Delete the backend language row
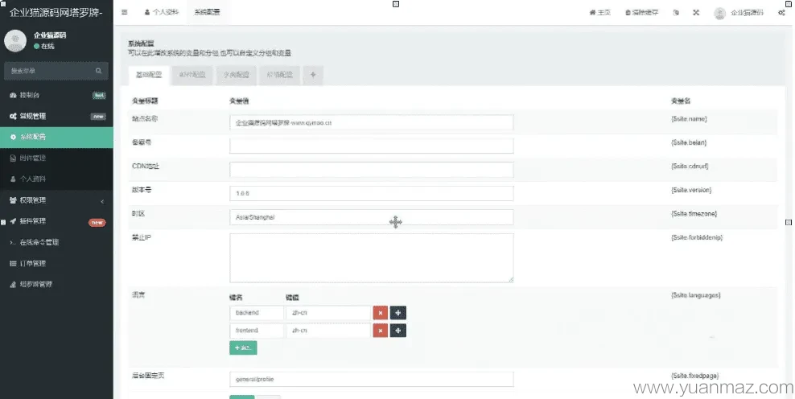This screenshot has height=399, width=795. tap(381, 313)
